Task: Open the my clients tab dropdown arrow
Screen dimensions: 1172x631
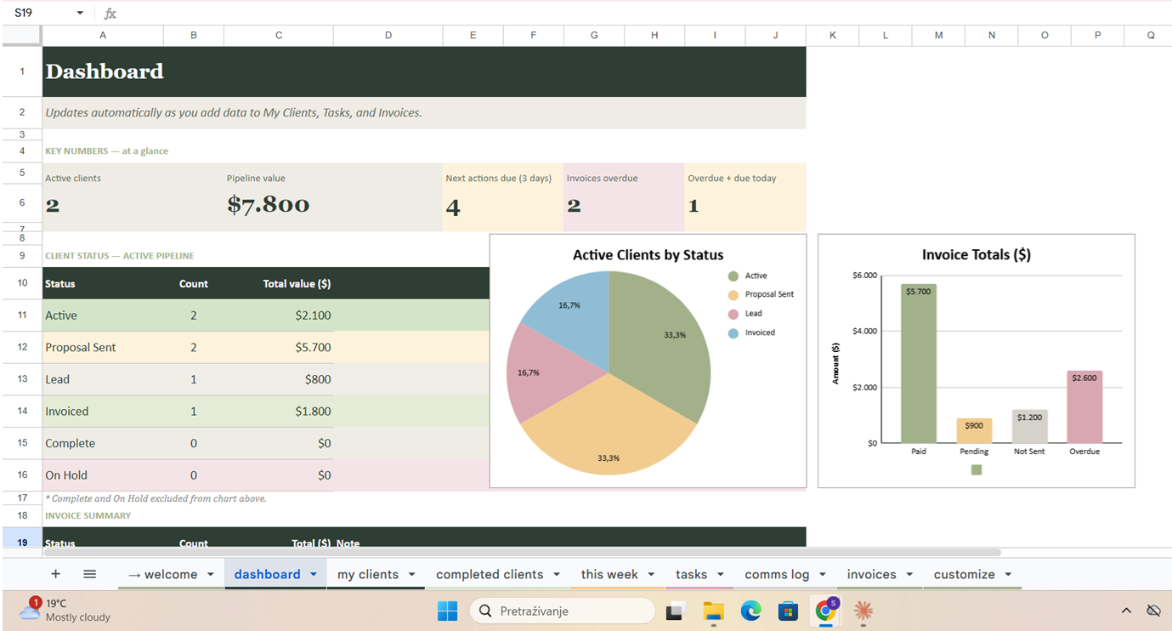Action: 412,575
